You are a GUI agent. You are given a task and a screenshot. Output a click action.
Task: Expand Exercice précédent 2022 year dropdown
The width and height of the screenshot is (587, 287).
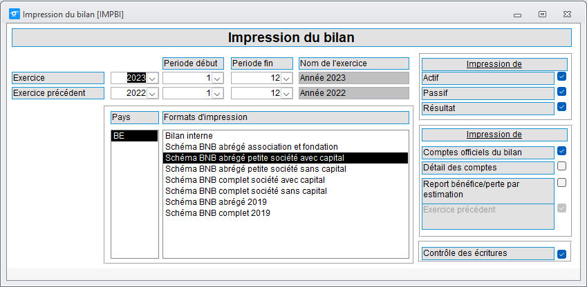[x=152, y=93]
